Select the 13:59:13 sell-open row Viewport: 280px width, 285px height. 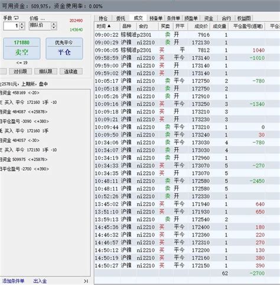187,219
